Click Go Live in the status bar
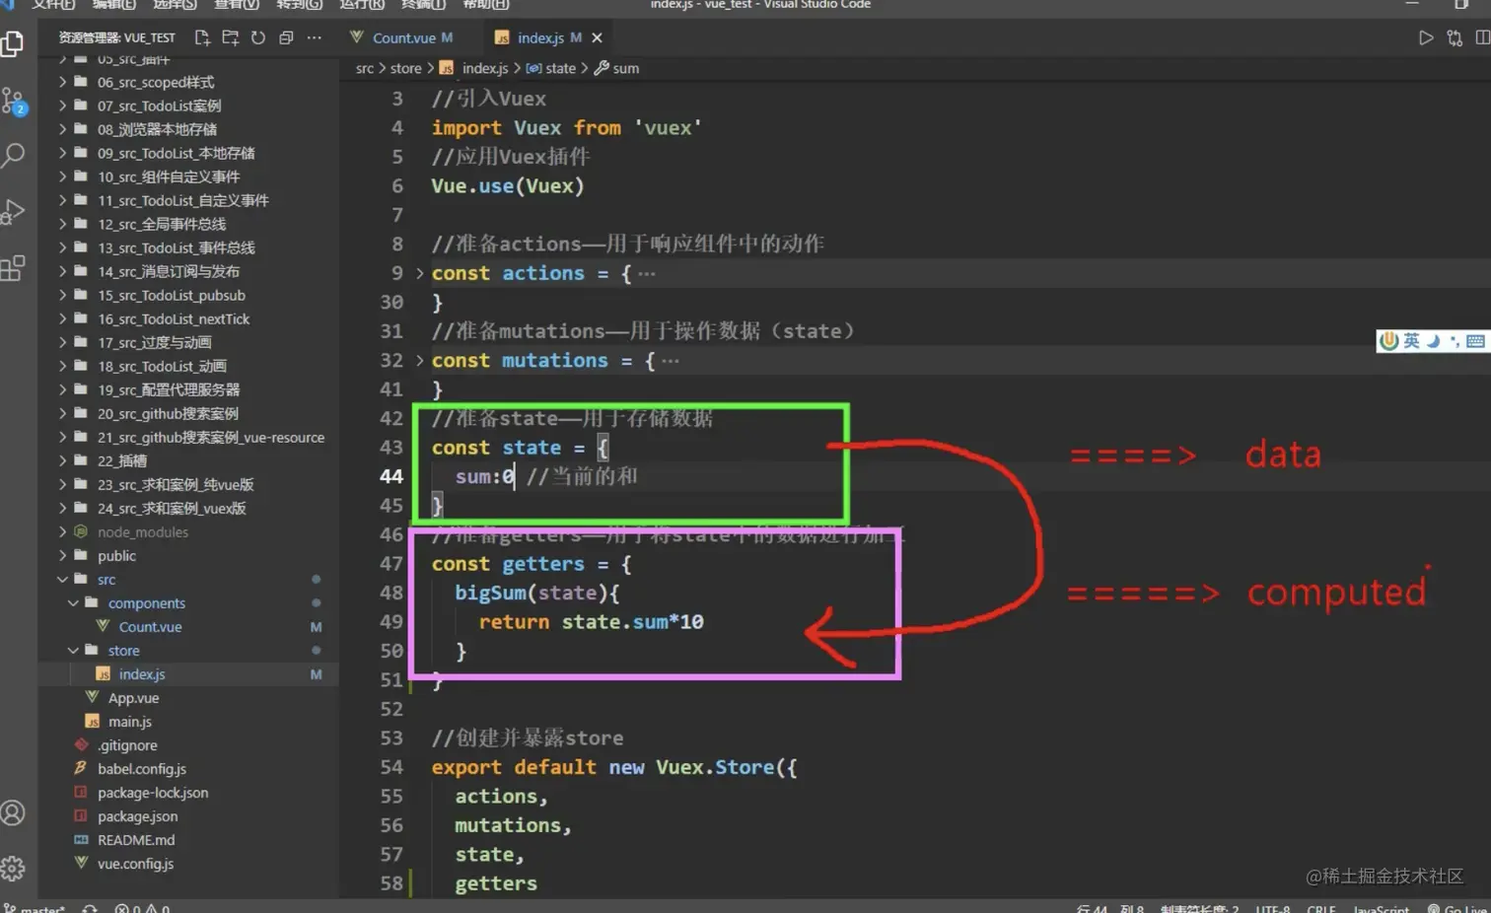The height and width of the screenshot is (913, 1491). point(1457,907)
